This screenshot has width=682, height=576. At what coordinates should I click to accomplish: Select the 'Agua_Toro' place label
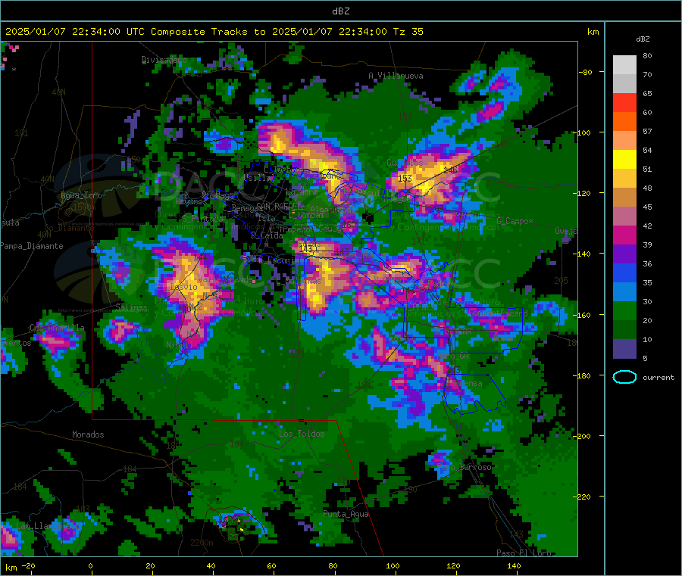[x=81, y=195]
